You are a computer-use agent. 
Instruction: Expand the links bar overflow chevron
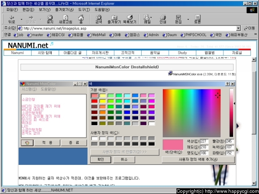tap(255, 34)
